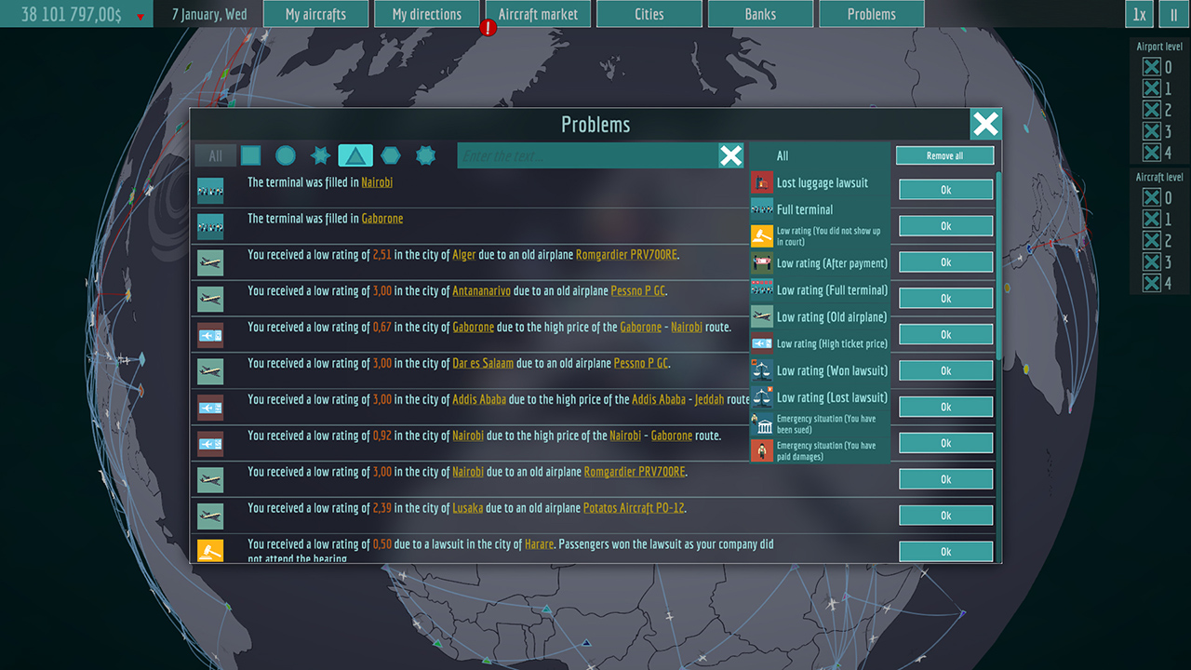This screenshot has width=1191, height=670.
Task: Open the My directions menu
Action: coord(426,14)
